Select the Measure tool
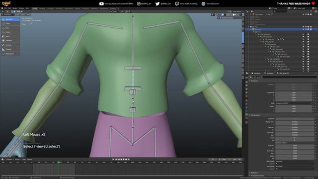 10,49
